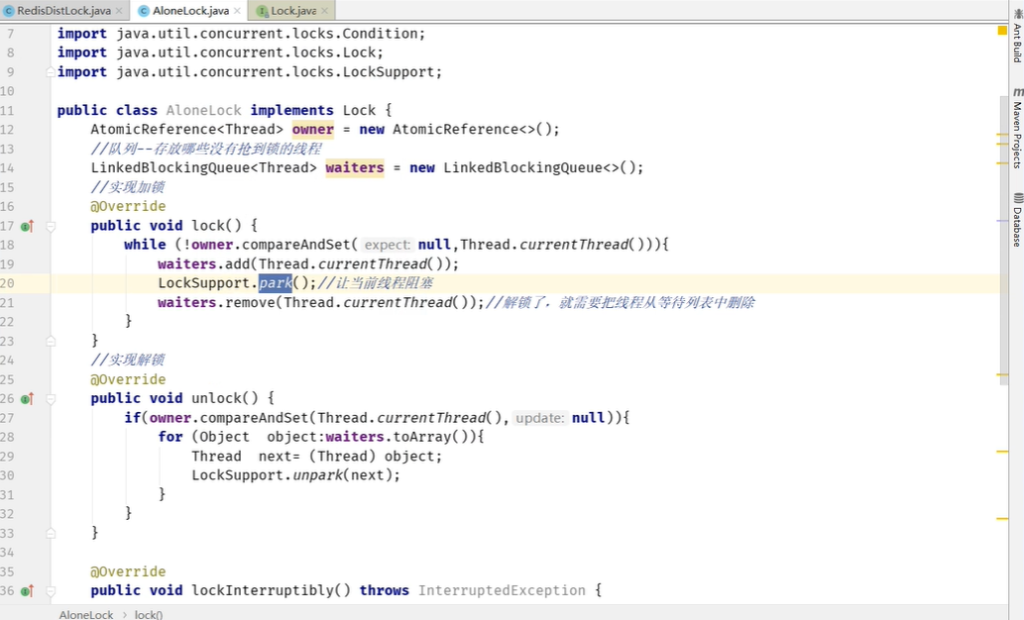This screenshot has width=1024, height=620.
Task: Click the yellow inspection status indicator
Action: point(1002,30)
